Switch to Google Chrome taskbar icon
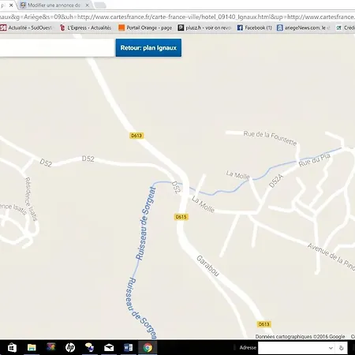 point(148,348)
